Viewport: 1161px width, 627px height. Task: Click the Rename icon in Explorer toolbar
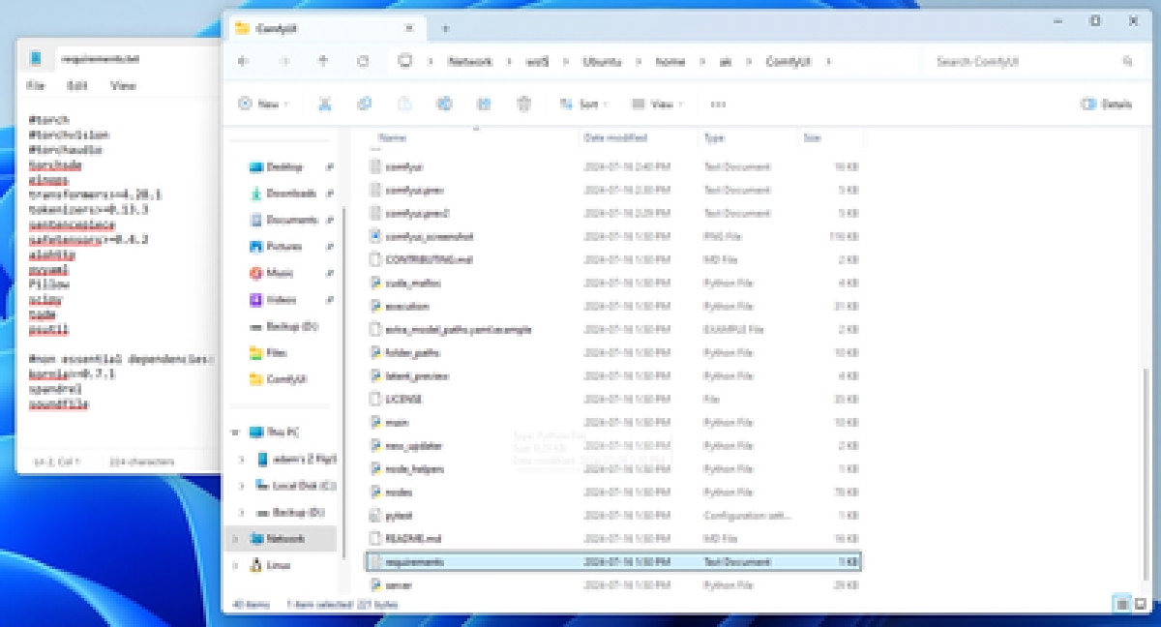point(444,104)
